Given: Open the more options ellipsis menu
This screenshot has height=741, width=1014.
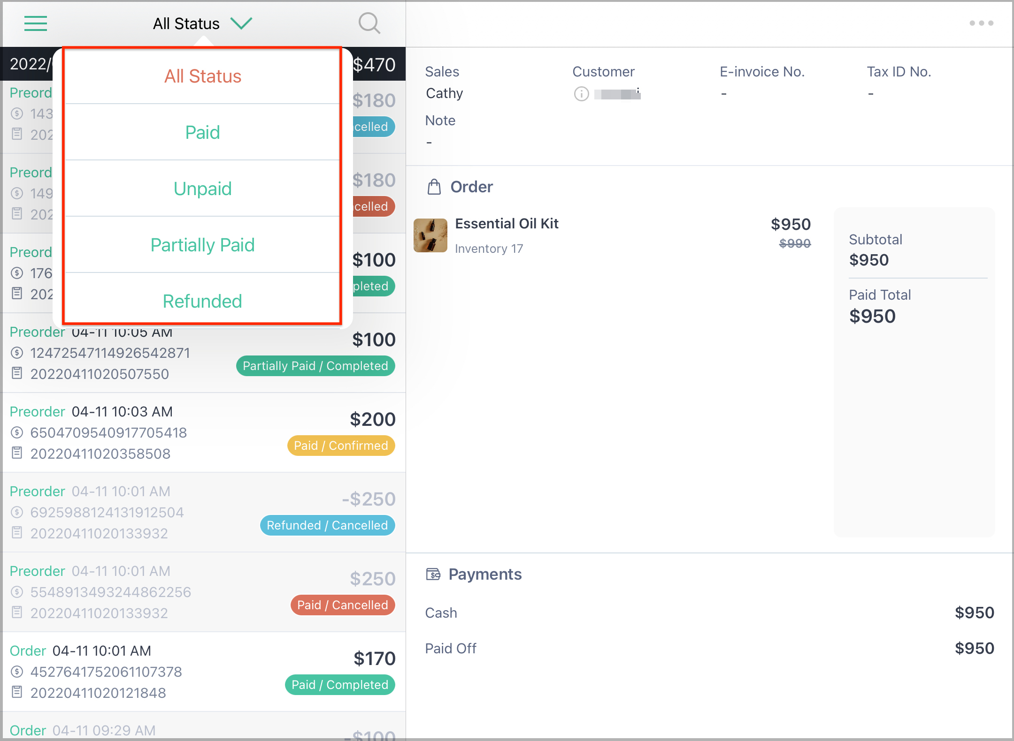Looking at the screenshot, I should tap(982, 23).
